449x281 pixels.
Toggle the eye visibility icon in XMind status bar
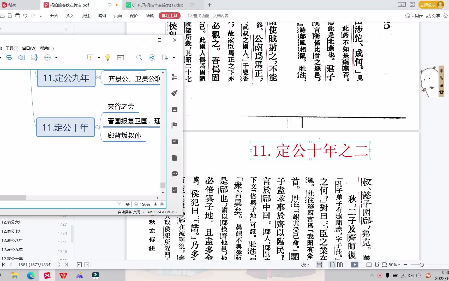[x=128, y=204]
